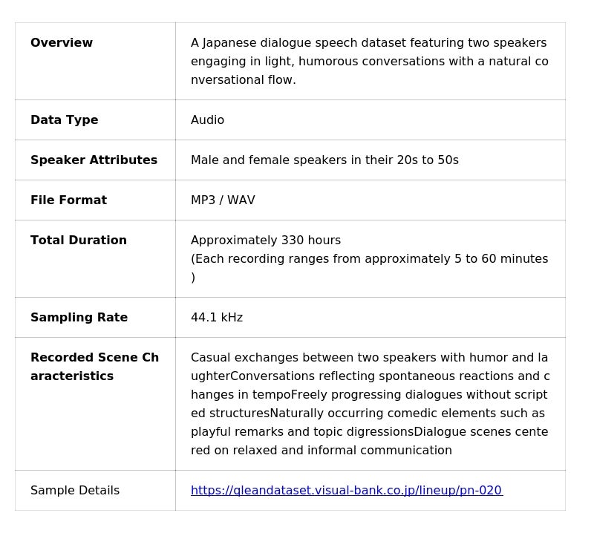Click the "relaxed and informal communication" line
This screenshot has width=594, height=533.
point(321,451)
